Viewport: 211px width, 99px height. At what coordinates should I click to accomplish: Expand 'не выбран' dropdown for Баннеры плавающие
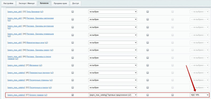pos(113,35)
